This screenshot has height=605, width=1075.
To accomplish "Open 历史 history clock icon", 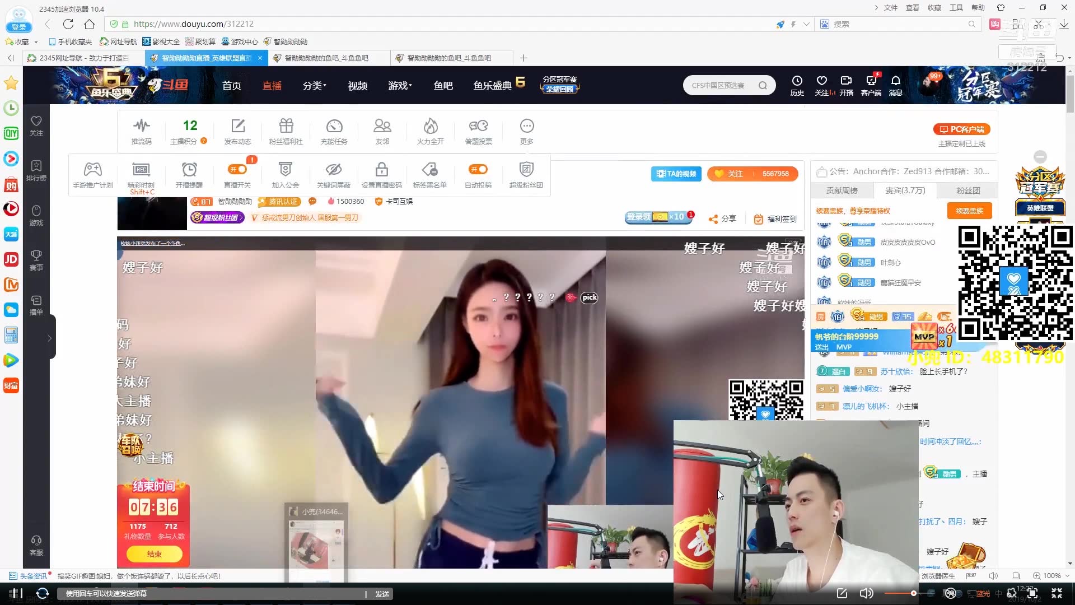I will tap(797, 86).
